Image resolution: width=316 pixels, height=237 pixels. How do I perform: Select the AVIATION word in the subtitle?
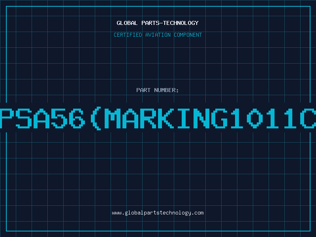point(158,35)
